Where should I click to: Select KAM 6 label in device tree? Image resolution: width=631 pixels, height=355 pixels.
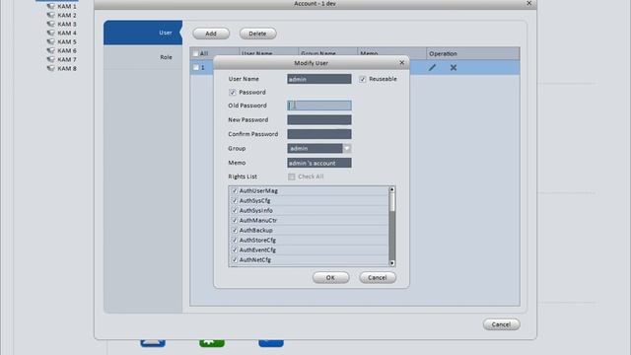67,50
